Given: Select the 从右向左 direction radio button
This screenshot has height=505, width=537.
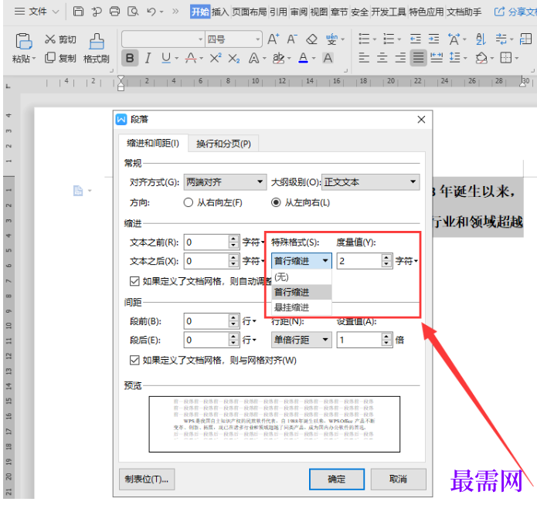Looking at the screenshot, I should point(188,202).
